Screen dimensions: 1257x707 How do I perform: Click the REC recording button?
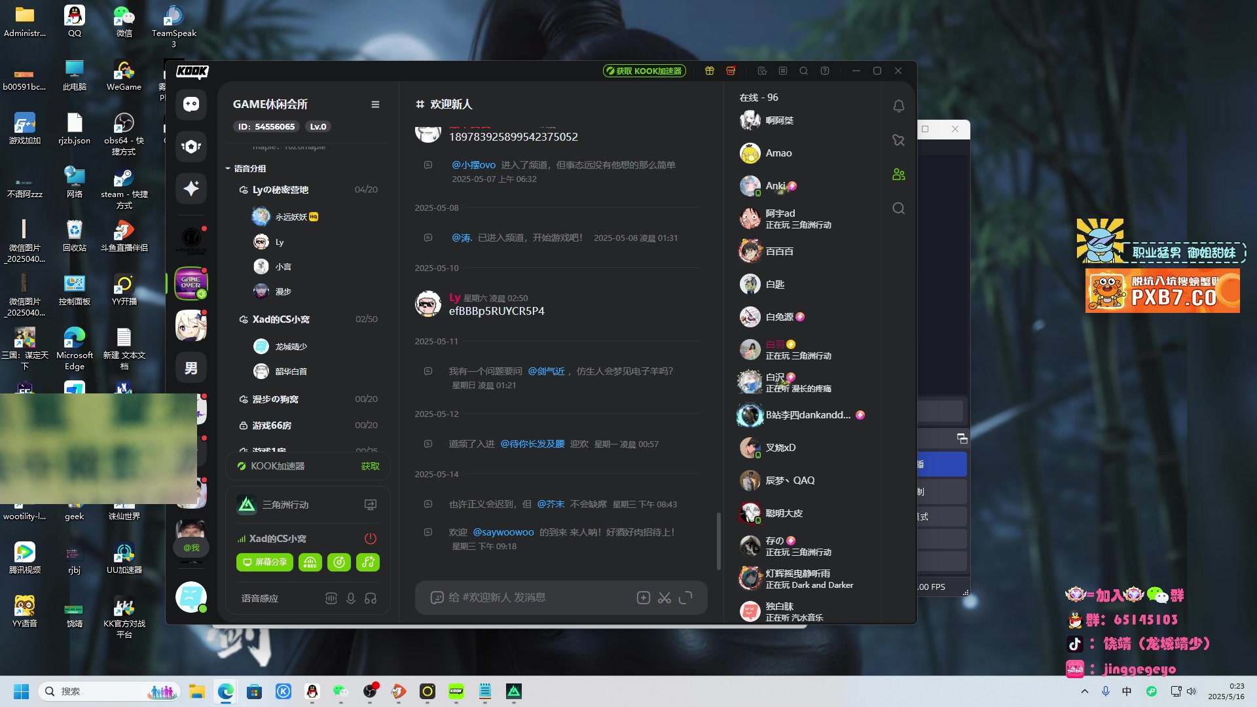[310, 562]
